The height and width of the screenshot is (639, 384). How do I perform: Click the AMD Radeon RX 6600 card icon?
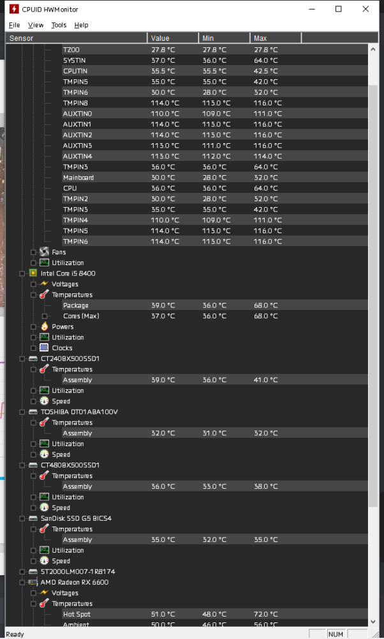click(33, 583)
